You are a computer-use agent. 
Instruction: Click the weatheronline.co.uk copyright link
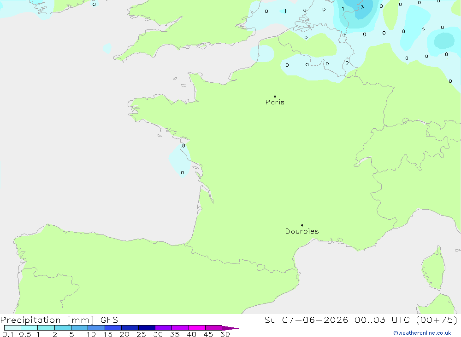point(422,333)
